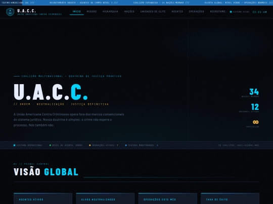Go to the Missão nav item
Image resolution: width=273 pixels, height=204 pixels.
pos(92,12)
